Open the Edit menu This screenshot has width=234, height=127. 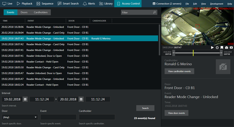coord(195,4)
